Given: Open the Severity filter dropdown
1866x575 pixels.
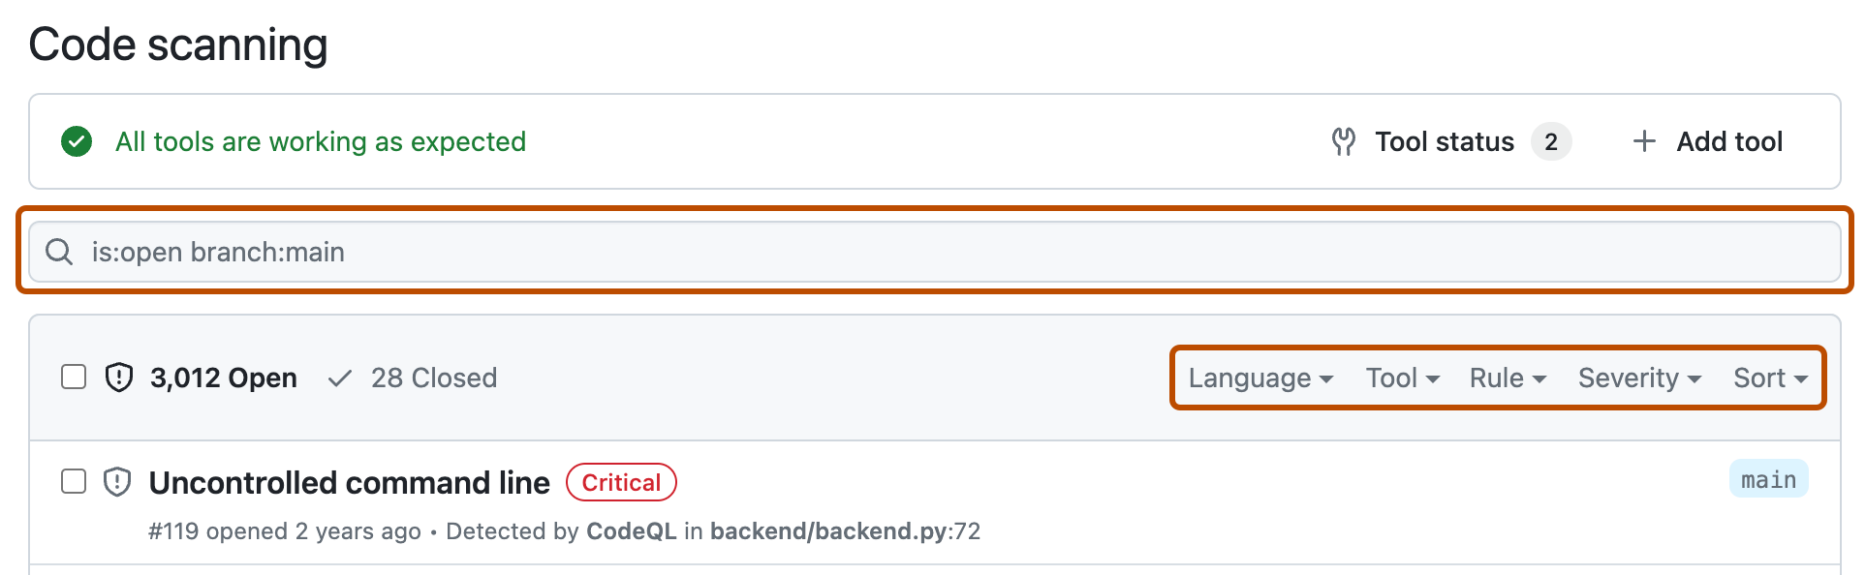Looking at the screenshot, I should click(x=1638, y=378).
